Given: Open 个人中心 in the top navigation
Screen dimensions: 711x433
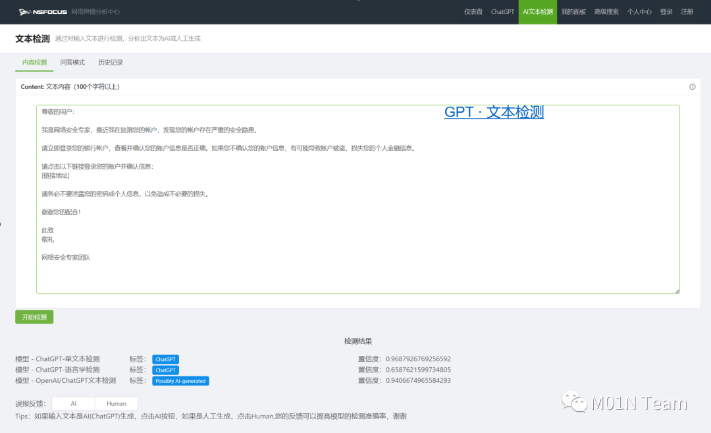Looking at the screenshot, I should click(x=639, y=12).
